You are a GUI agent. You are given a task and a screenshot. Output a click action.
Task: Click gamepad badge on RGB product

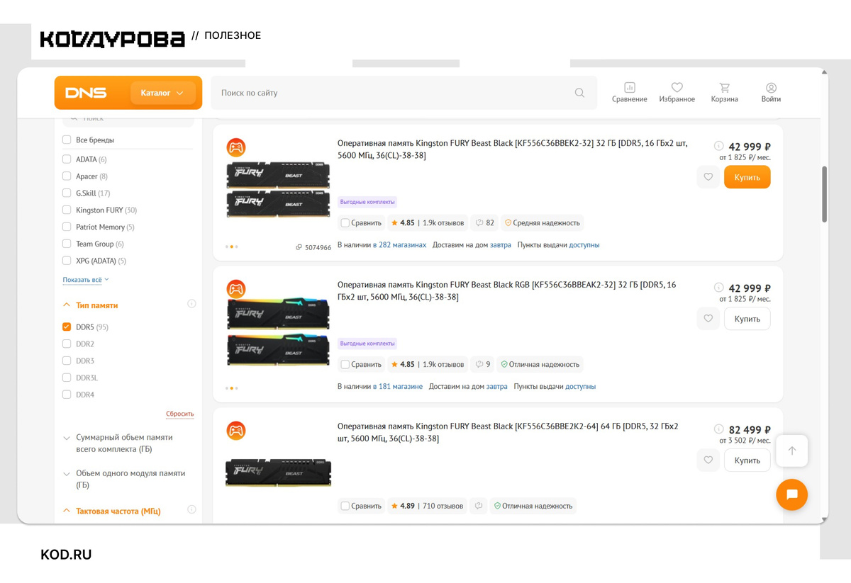pos(235,289)
